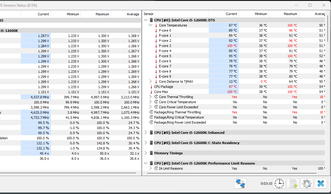Expand the IA Limit Reasons row
This screenshot has width=331, height=194.
click(150, 168)
